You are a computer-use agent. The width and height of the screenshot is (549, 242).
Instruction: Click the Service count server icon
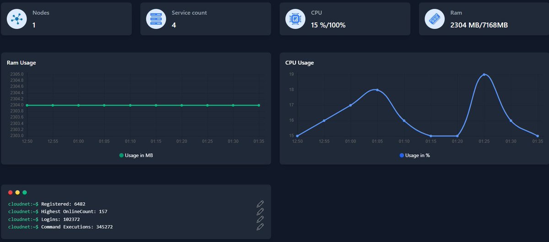point(156,19)
